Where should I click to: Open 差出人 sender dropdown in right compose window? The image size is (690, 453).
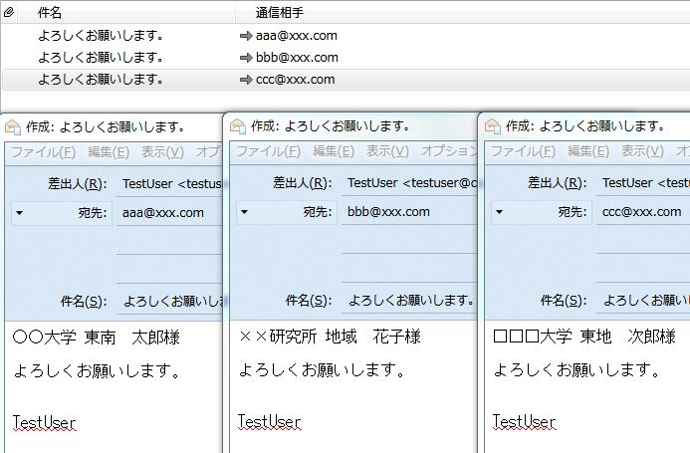[x=643, y=183]
